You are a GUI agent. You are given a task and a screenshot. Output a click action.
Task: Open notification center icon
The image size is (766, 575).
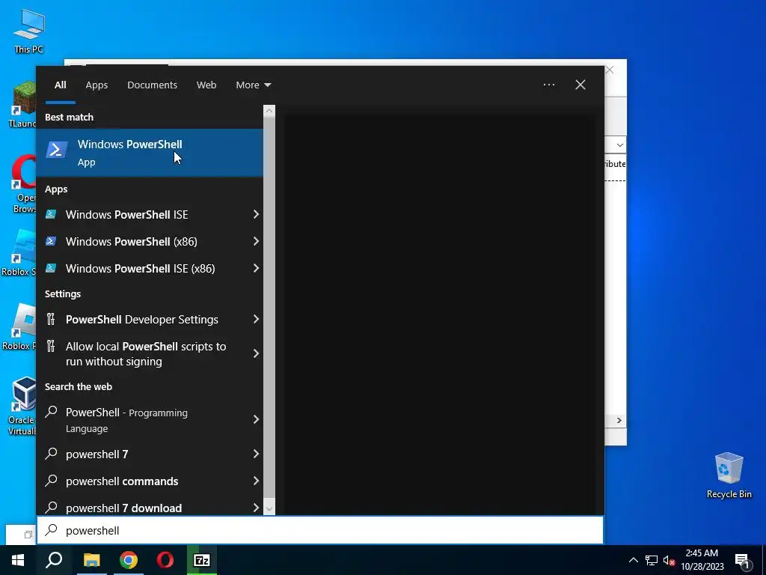coord(742,561)
